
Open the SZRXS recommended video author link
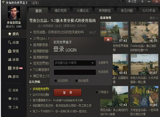pyautogui.click(x=81, y=26)
